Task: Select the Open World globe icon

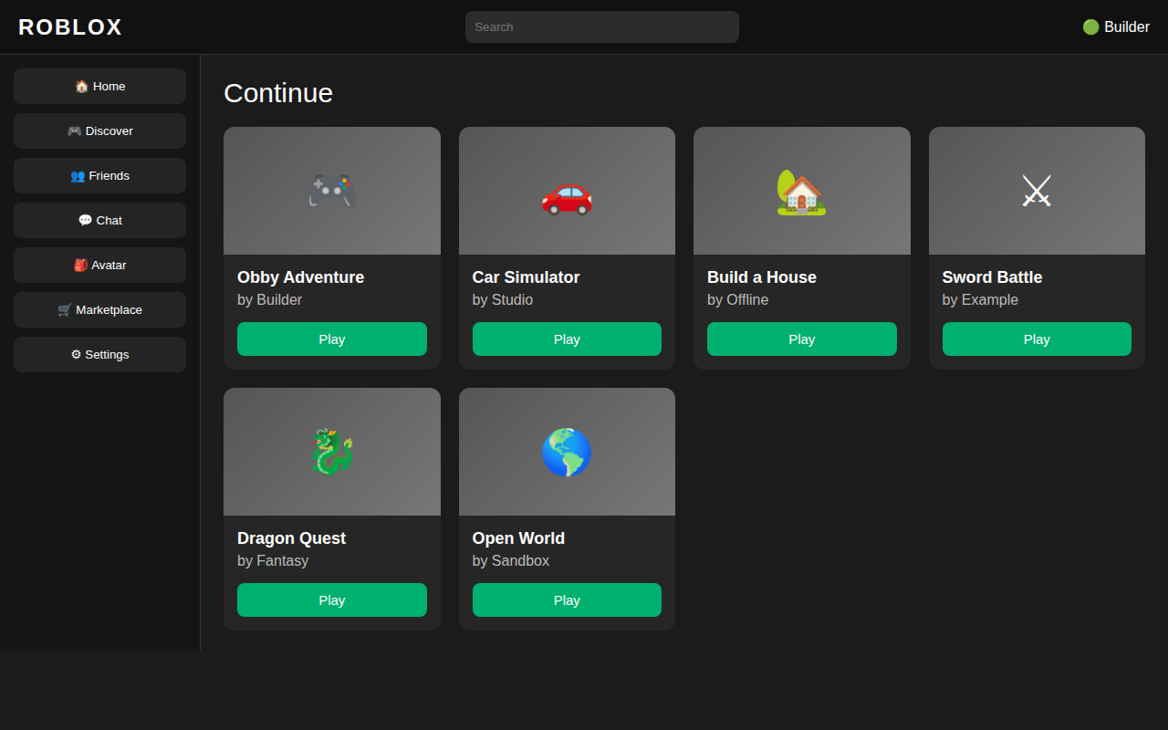Action: click(567, 453)
